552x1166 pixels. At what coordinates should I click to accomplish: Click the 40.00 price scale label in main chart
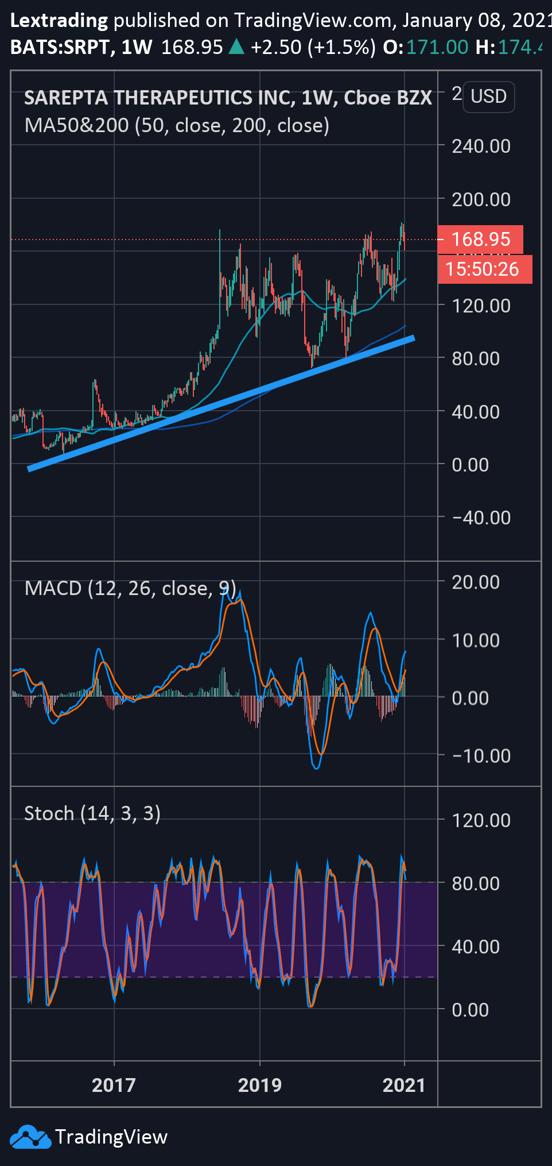[x=476, y=412]
